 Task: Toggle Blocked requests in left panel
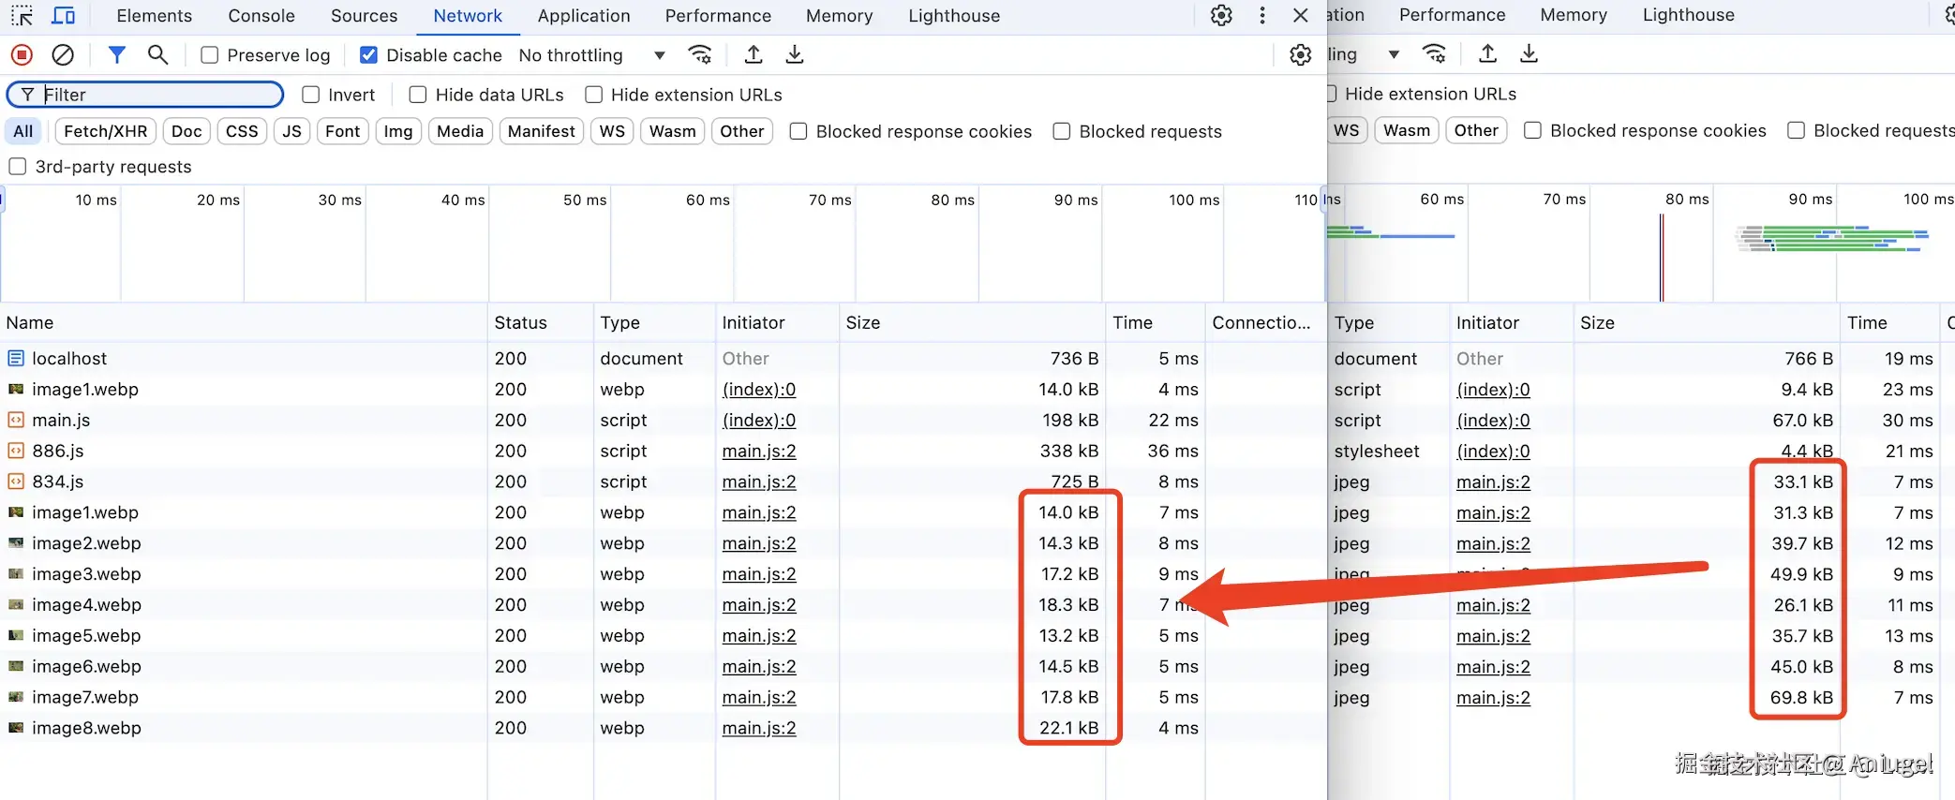1062,131
